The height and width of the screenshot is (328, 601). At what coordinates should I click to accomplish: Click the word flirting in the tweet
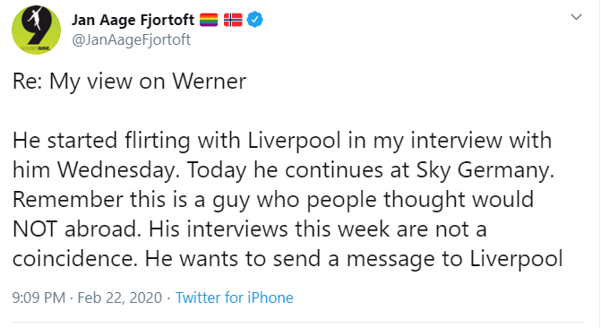[x=158, y=141]
